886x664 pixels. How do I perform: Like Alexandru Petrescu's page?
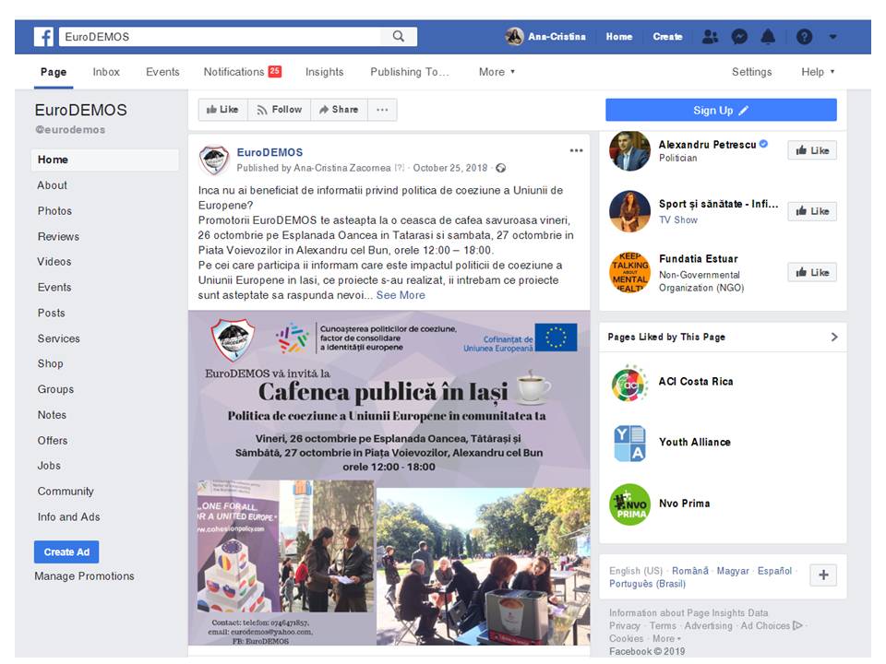coord(812,150)
